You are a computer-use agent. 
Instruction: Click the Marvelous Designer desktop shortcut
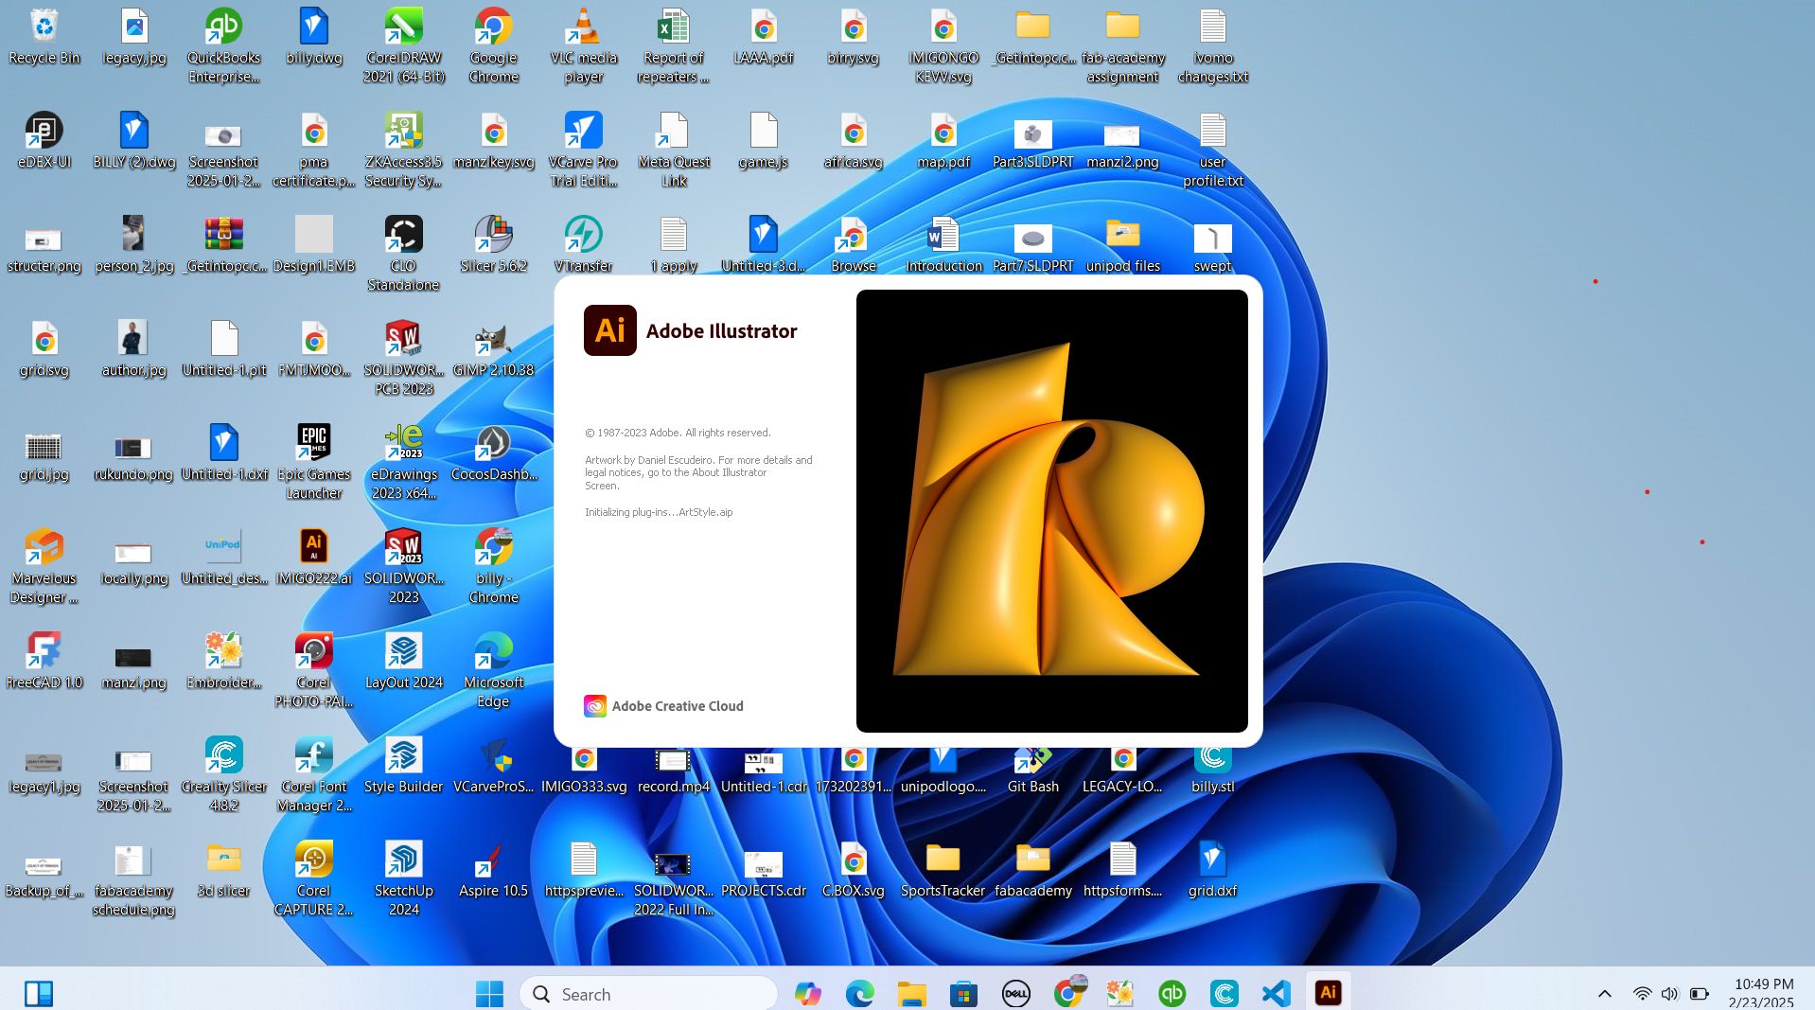[x=44, y=566]
